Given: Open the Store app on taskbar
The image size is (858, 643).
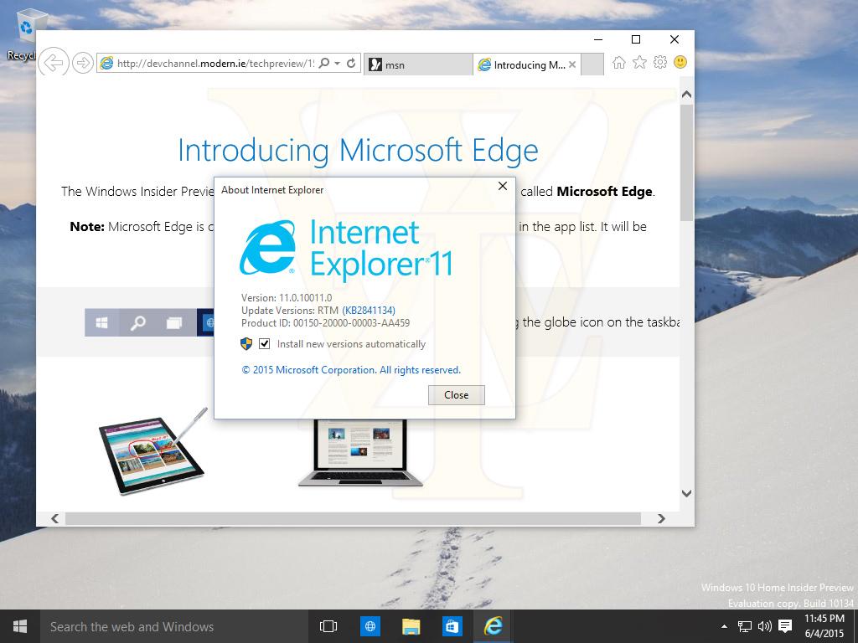Looking at the screenshot, I should point(452,626).
